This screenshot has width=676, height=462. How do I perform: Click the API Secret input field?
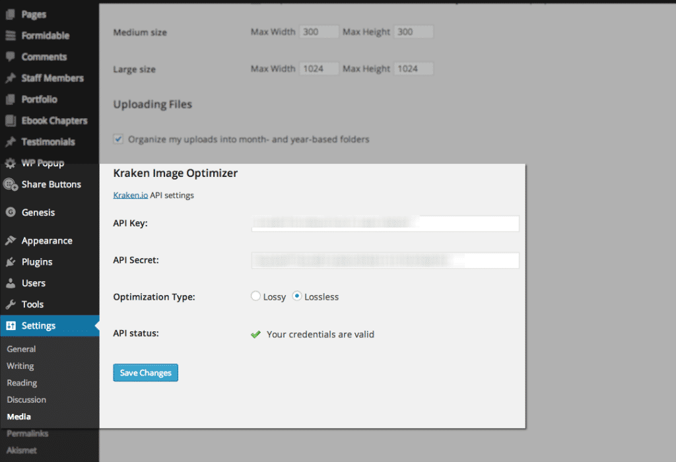[386, 260]
